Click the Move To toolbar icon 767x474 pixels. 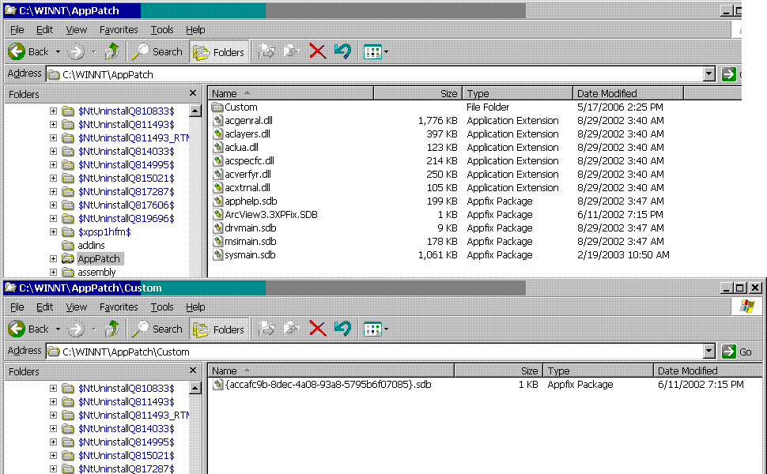click(267, 51)
